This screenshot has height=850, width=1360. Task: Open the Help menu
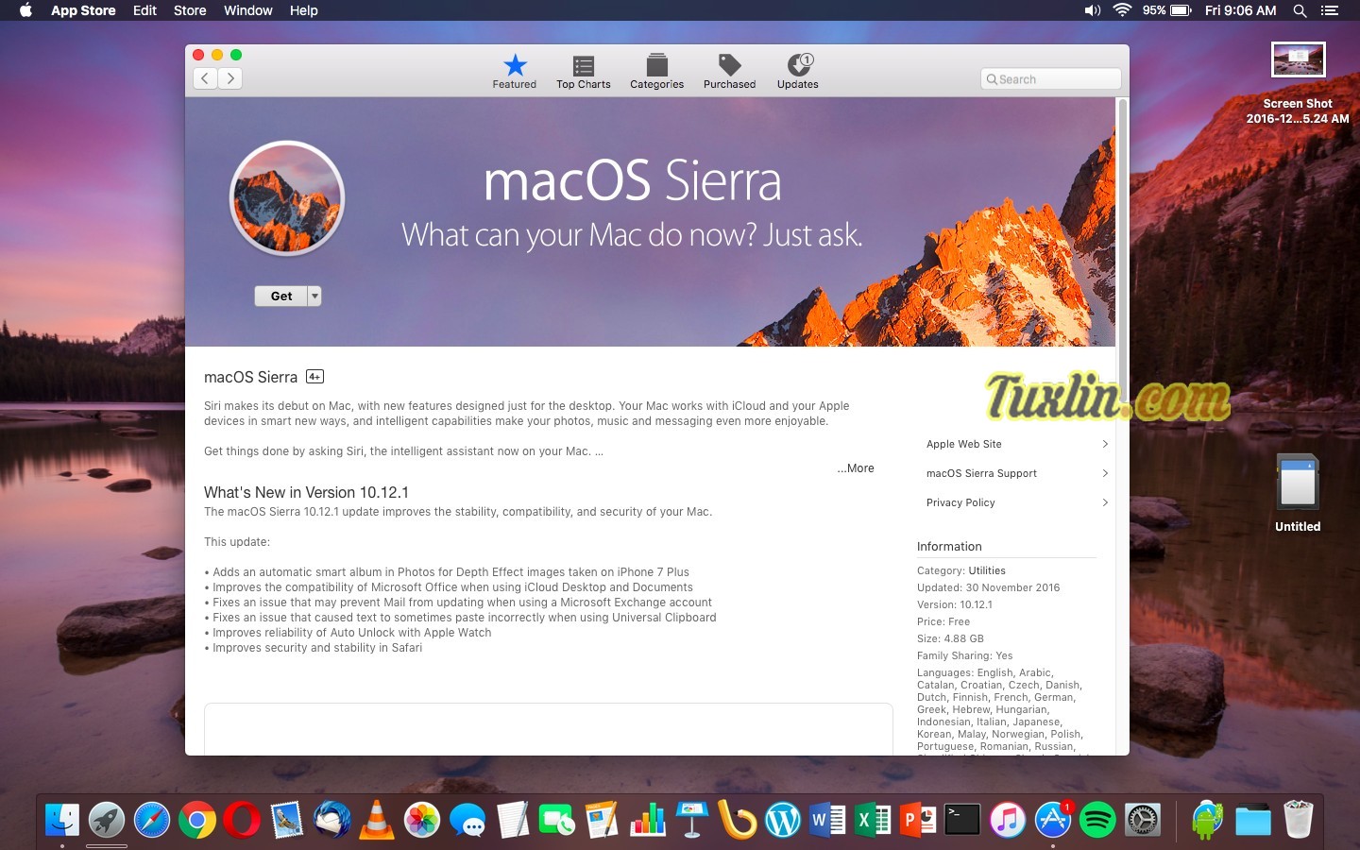[304, 10]
